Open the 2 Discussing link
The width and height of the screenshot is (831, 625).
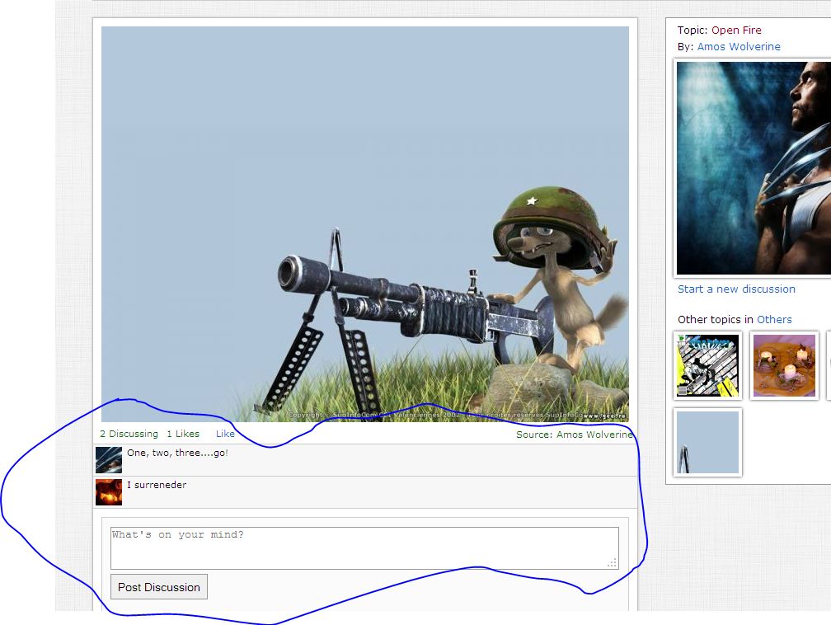(129, 434)
